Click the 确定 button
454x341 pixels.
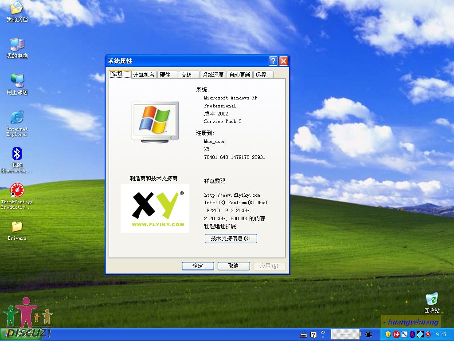[x=198, y=266]
